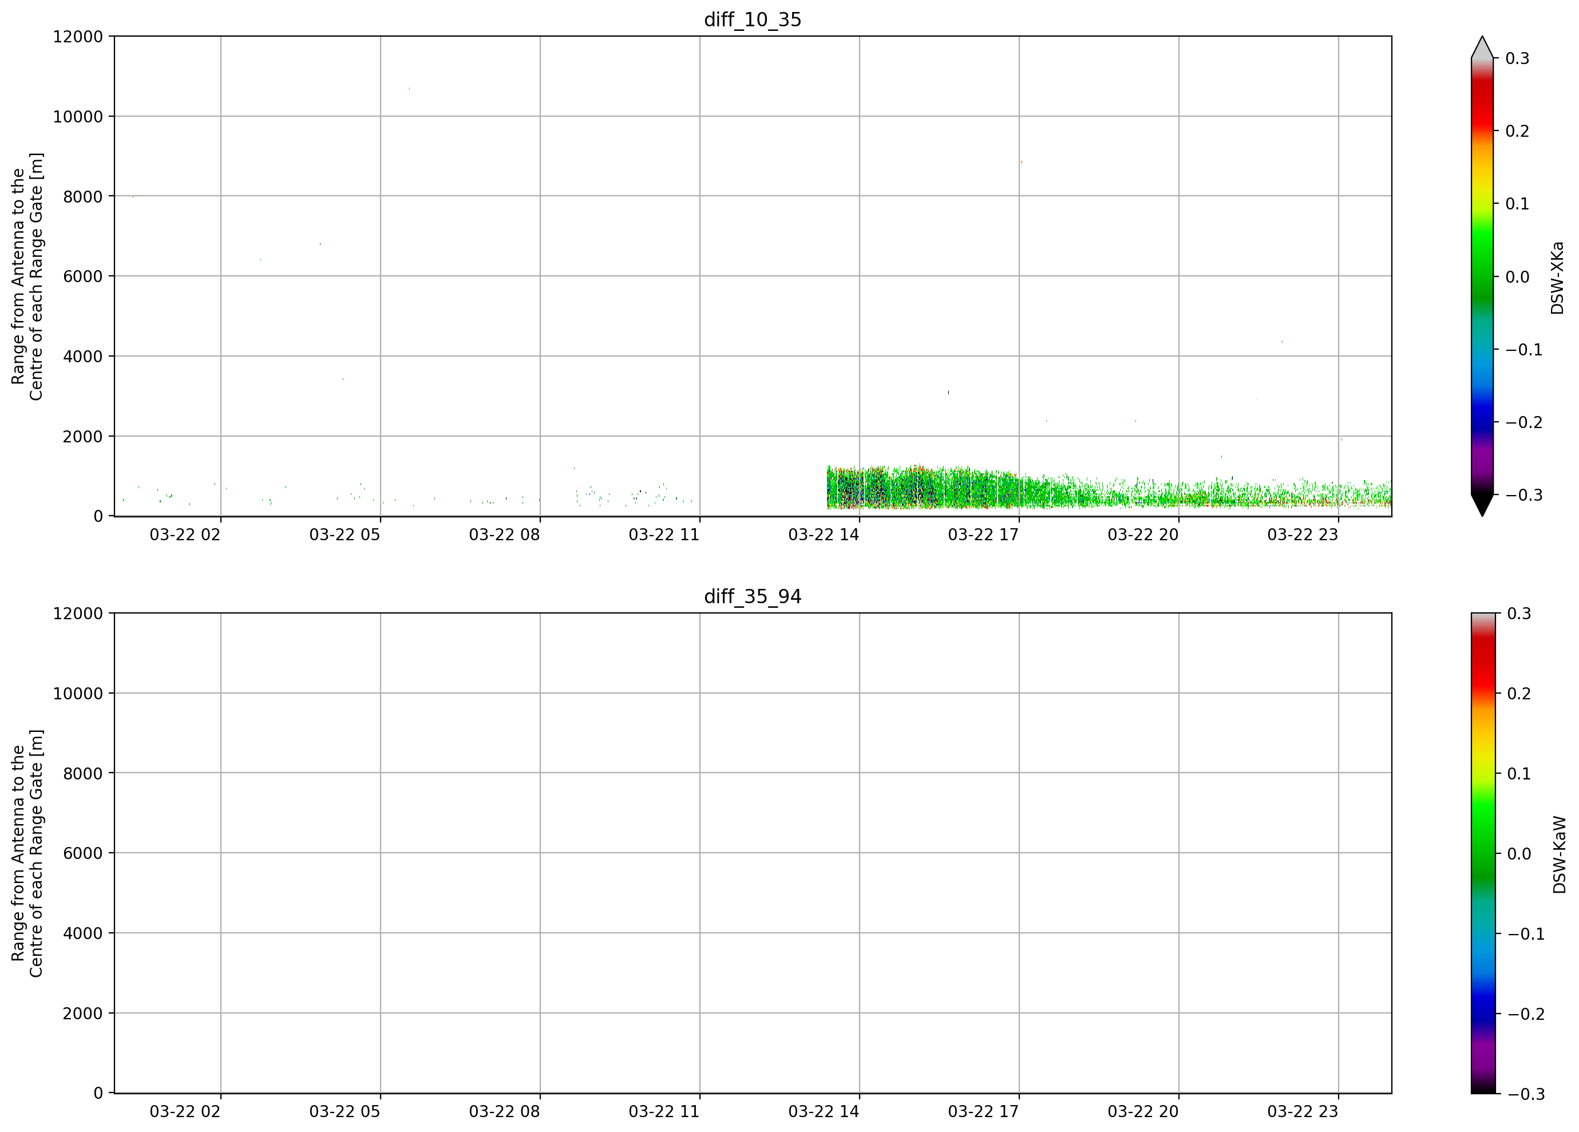
Task: Click the "0.3" tick on DSW-KaW colorbar
Action: tap(1519, 614)
